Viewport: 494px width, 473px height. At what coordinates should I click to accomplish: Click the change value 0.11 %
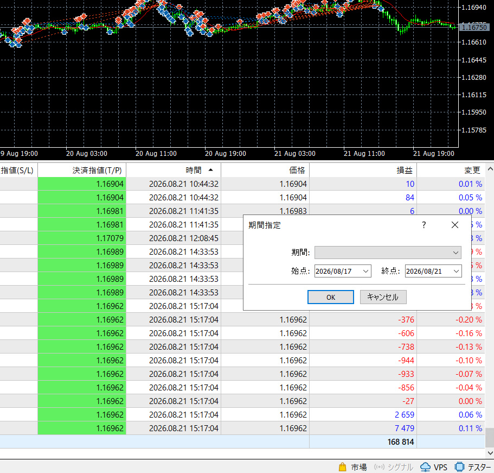point(470,428)
